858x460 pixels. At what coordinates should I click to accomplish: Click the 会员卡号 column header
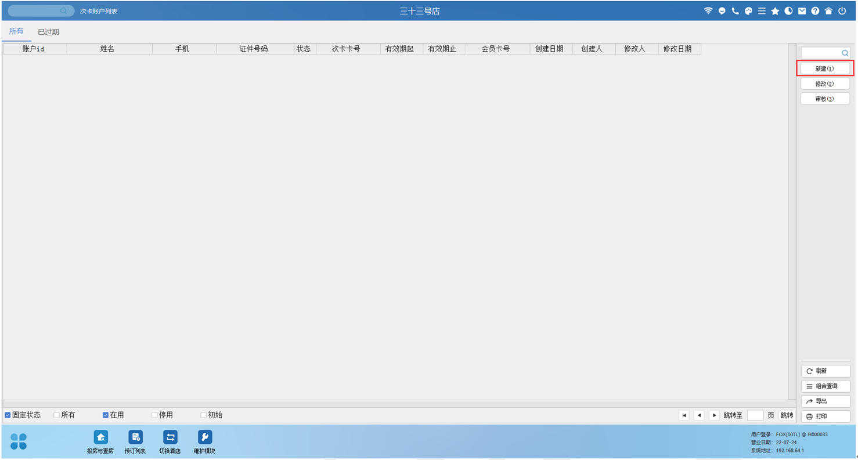point(498,49)
